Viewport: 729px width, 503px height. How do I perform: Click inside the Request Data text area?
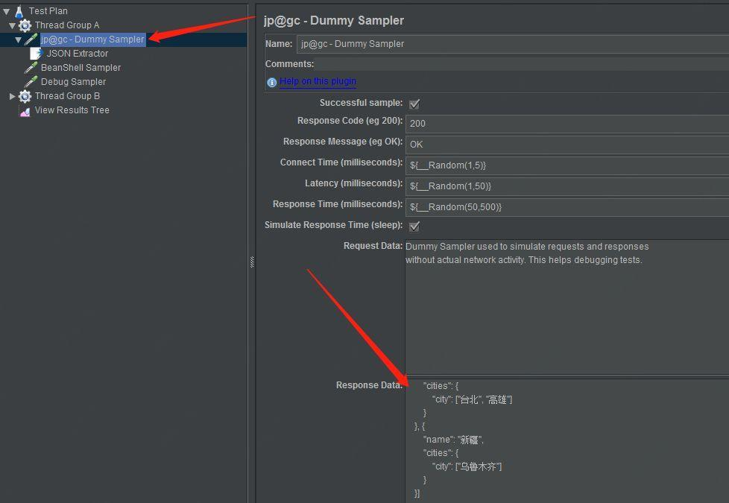click(x=567, y=307)
